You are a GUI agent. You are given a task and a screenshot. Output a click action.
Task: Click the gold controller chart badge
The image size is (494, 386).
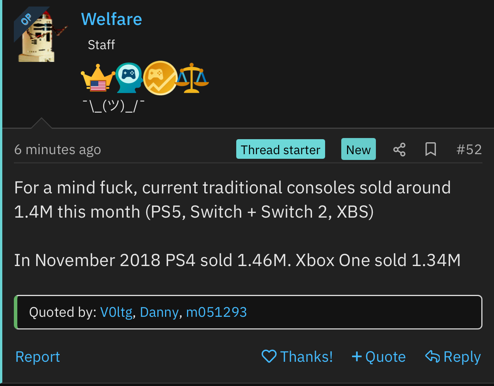[x=160, y=78]
